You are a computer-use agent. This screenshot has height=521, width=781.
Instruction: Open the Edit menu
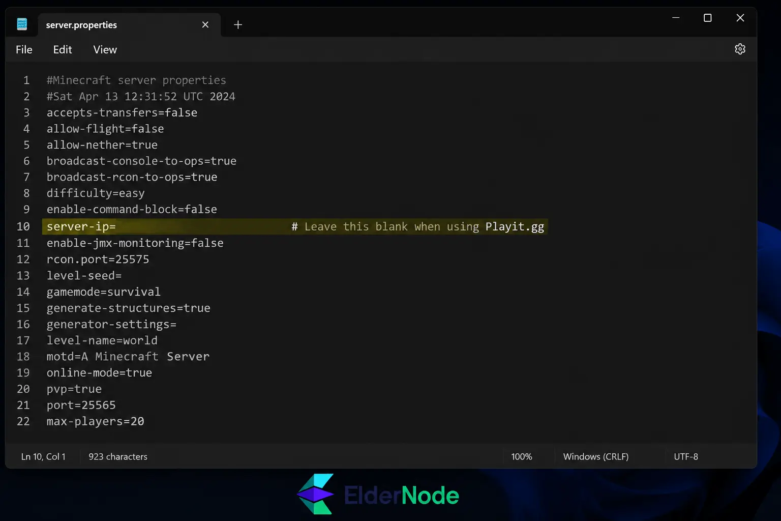63,49
